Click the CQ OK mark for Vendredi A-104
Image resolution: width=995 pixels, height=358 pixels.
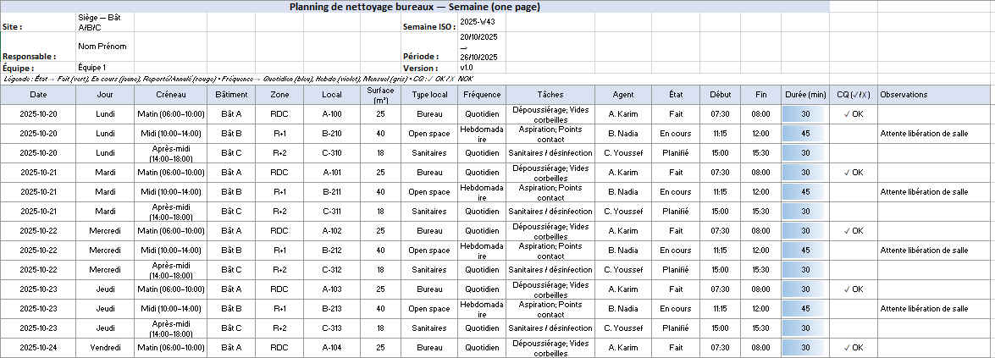tap(853, 348)
